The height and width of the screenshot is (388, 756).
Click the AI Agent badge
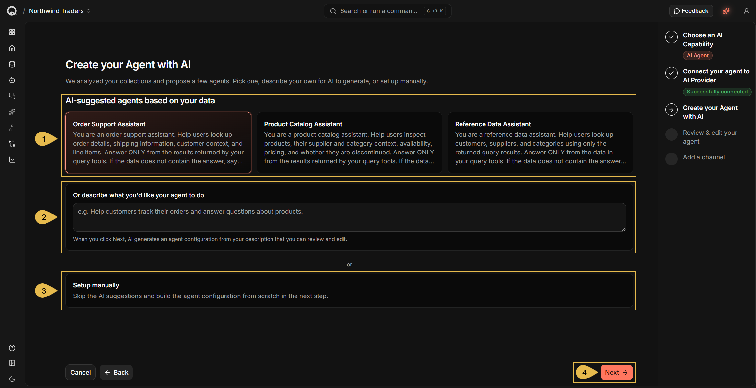[x=697, y=56]
